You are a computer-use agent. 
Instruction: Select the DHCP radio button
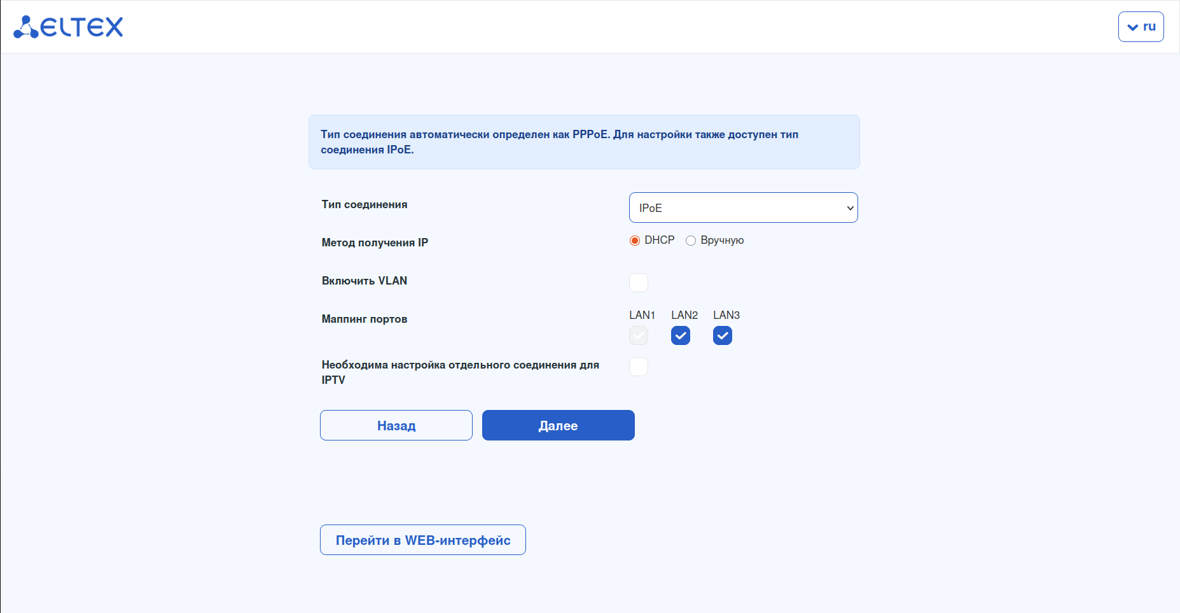635,241
